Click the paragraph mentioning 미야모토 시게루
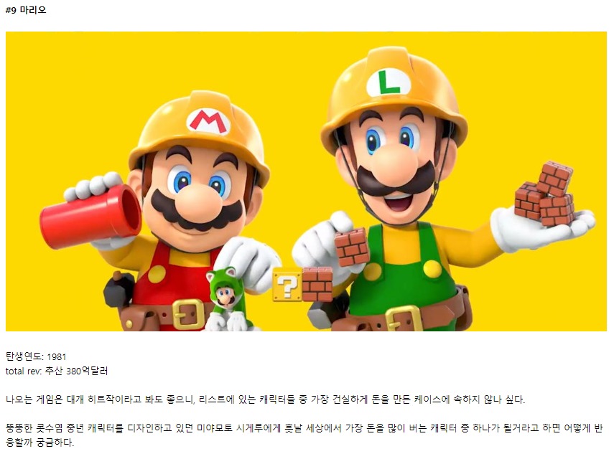Viewport: 614px width, 459px height. pos(304,435)
